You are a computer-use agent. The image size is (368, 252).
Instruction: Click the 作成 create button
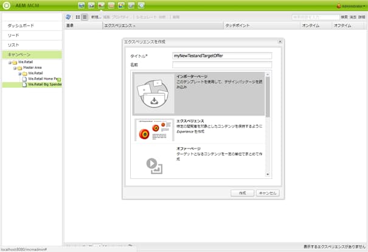coord(242,193)
